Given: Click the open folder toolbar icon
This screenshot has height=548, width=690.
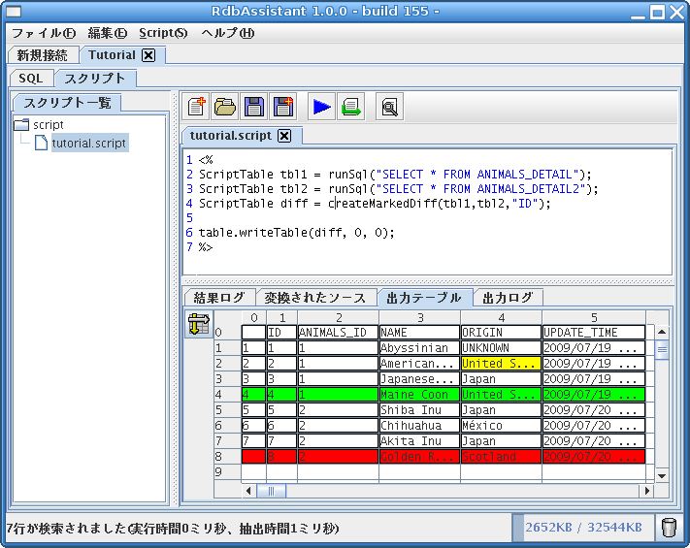Looking at the screenshot, I should 225,107.
